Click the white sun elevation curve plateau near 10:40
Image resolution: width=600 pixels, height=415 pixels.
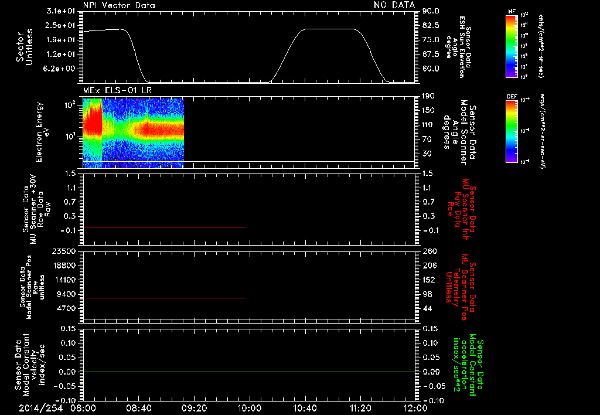(329, 29)
